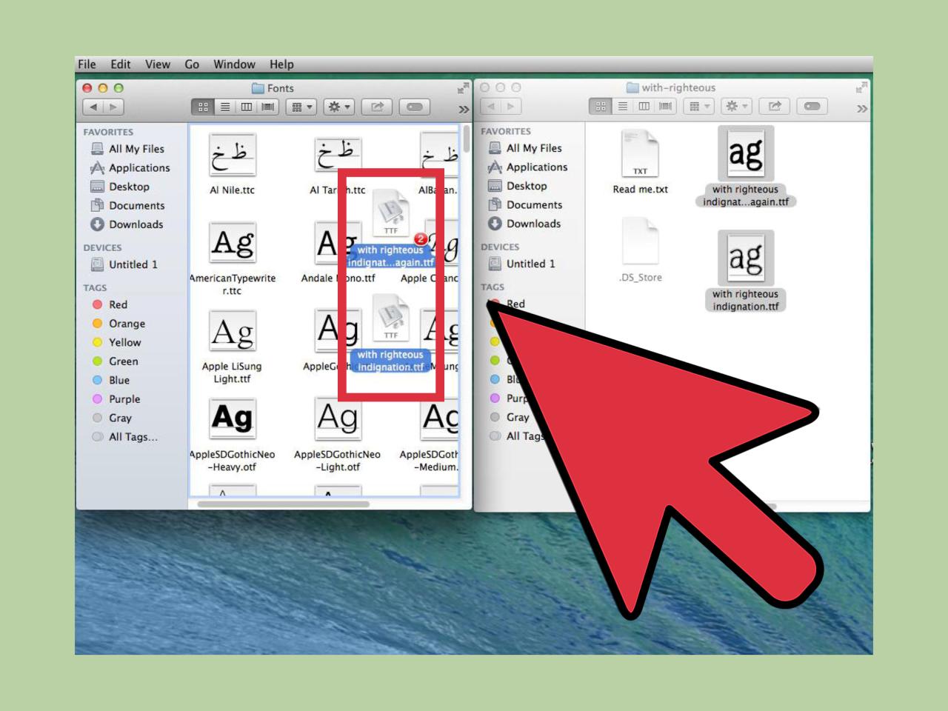Click the toolbar overflow chevron in Fonts window

click(x=464, y=107)
